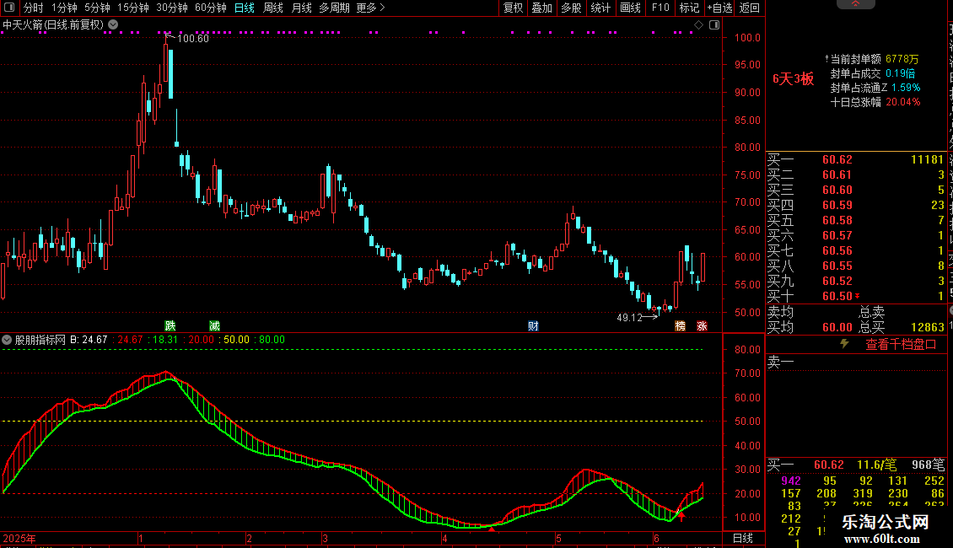Click the purple 942 order value
The height and width of the screenshot is (548, 953).
click(791, 481)
